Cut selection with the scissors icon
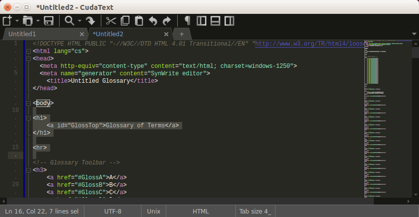The image size is (419, 217). pos(111,21)
